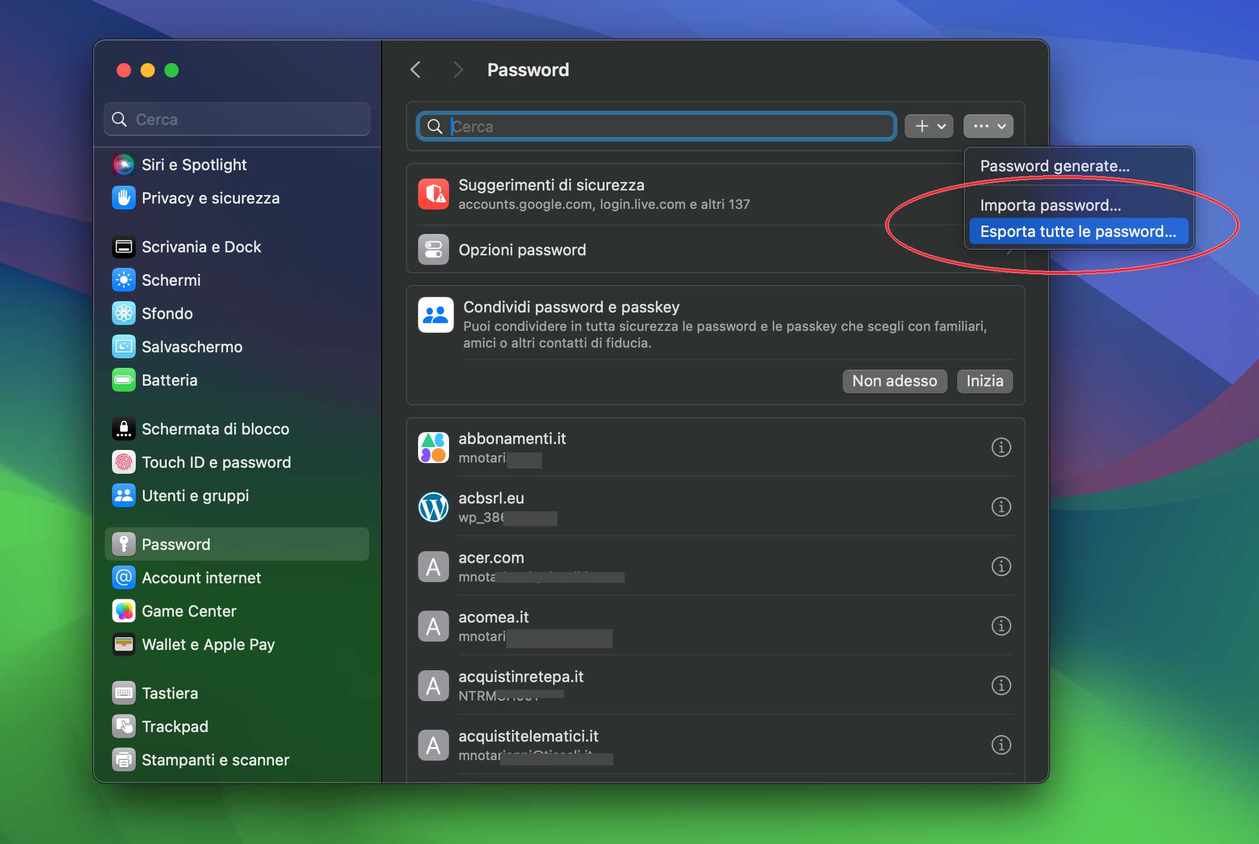The height and width of the screenshot is (844, 1259).
Task: Click the WordPress icon next to acbsrl.eu
Action: click(433, 507)
